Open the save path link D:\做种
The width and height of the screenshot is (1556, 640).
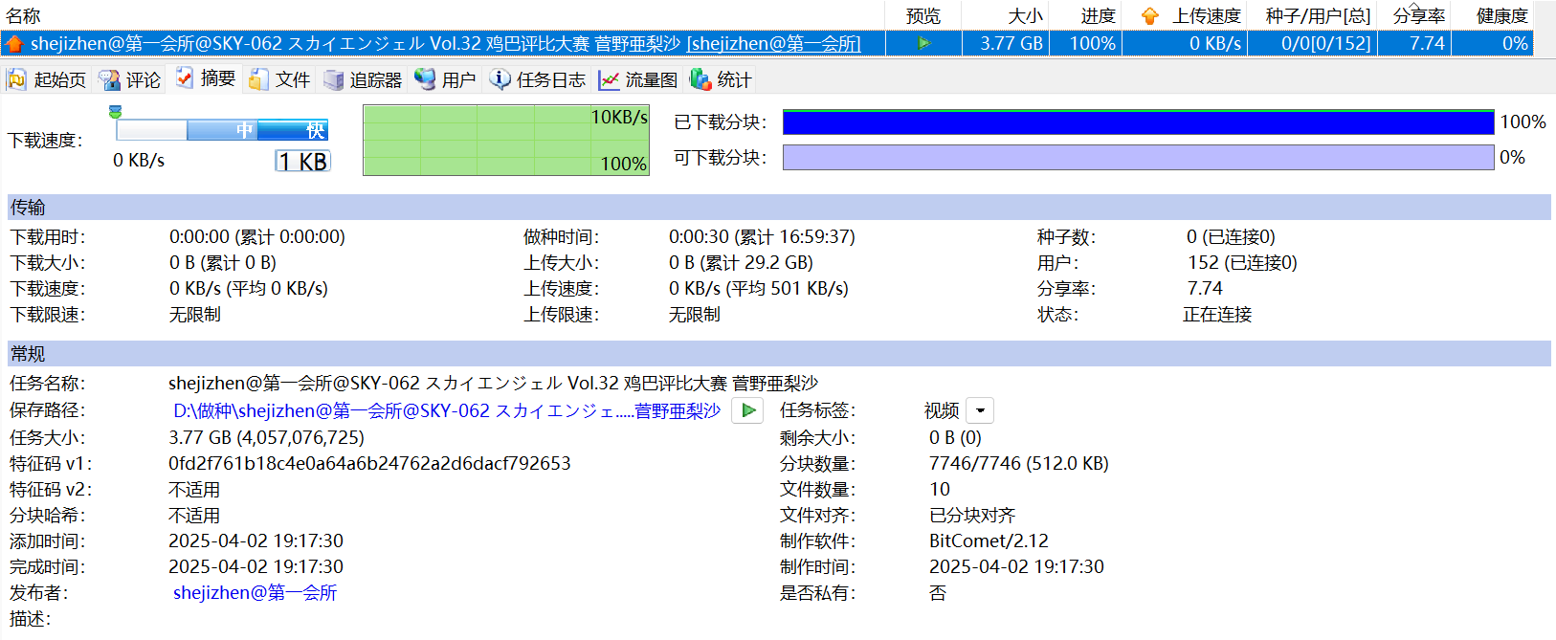tap(447, 410)
